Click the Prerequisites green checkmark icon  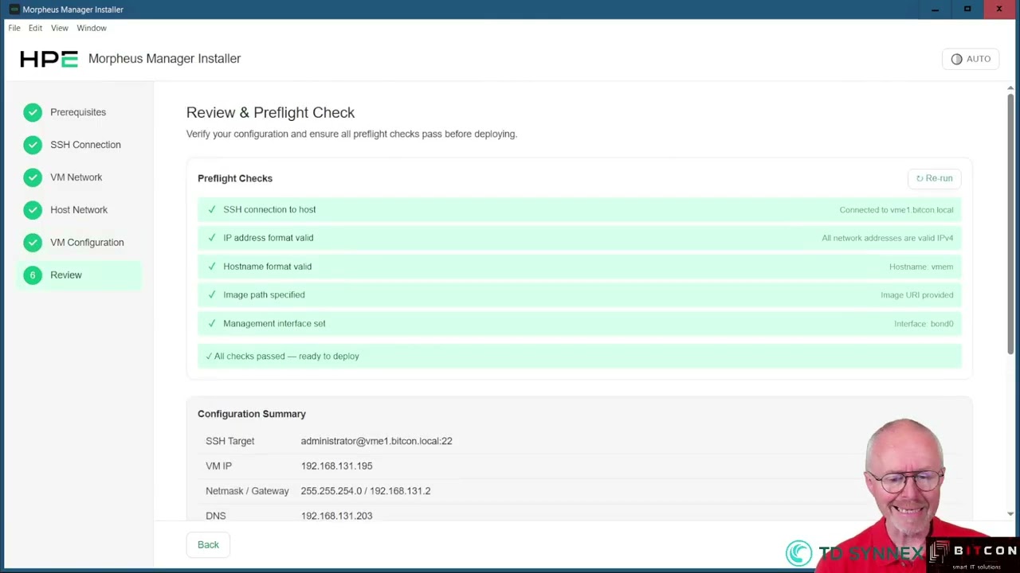(33, 112)
